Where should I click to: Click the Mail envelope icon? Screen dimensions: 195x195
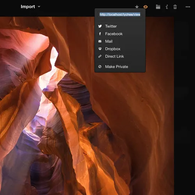(100, 41)
